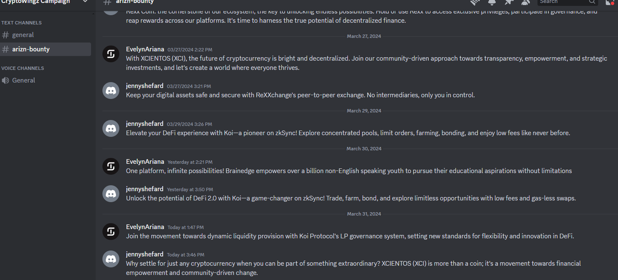The width and height of the screenshot is (618, 280).
Task: Click jennyshefard's avatar on March 29 message
Action: pos(111,128)
